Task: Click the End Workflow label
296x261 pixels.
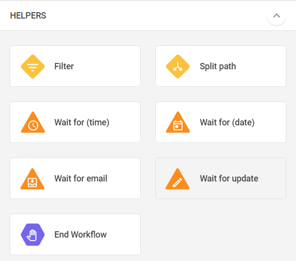Action: (80, 235)
